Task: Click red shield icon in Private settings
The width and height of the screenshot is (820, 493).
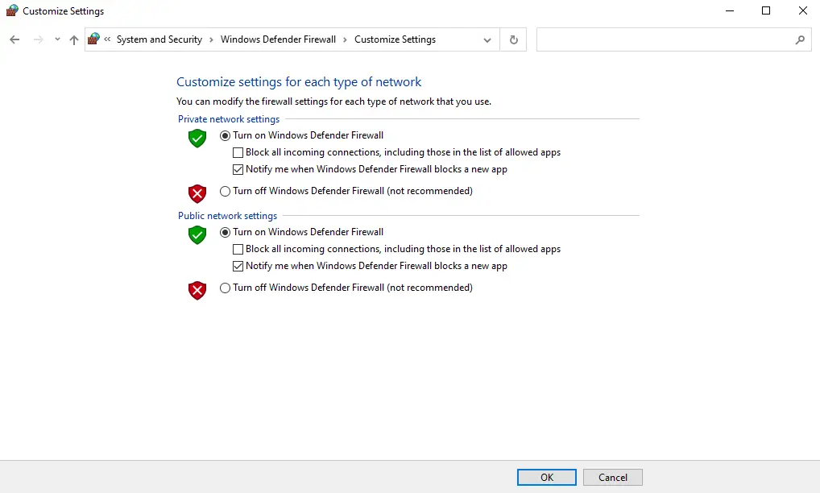Action: click(197, 194)
